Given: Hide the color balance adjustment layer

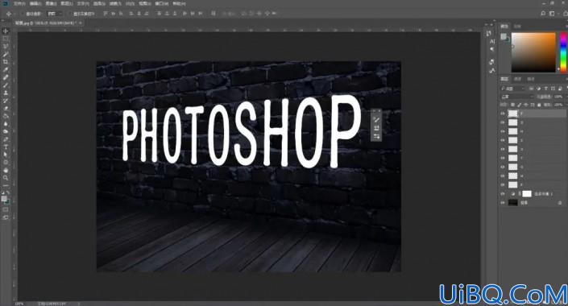Looking at the screenshot, I should 503,194.
